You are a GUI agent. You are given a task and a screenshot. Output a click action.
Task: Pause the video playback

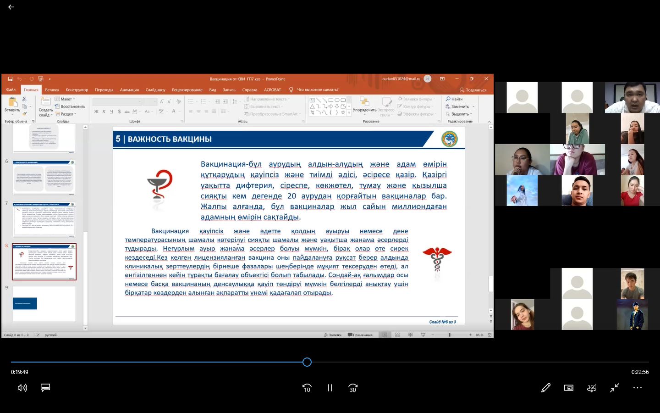(x=330, y=388)
